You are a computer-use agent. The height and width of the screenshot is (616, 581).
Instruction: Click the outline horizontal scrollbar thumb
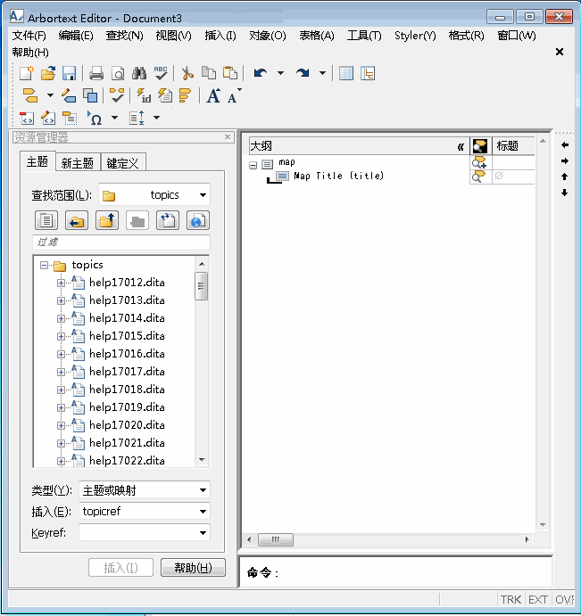pos(276,539)
